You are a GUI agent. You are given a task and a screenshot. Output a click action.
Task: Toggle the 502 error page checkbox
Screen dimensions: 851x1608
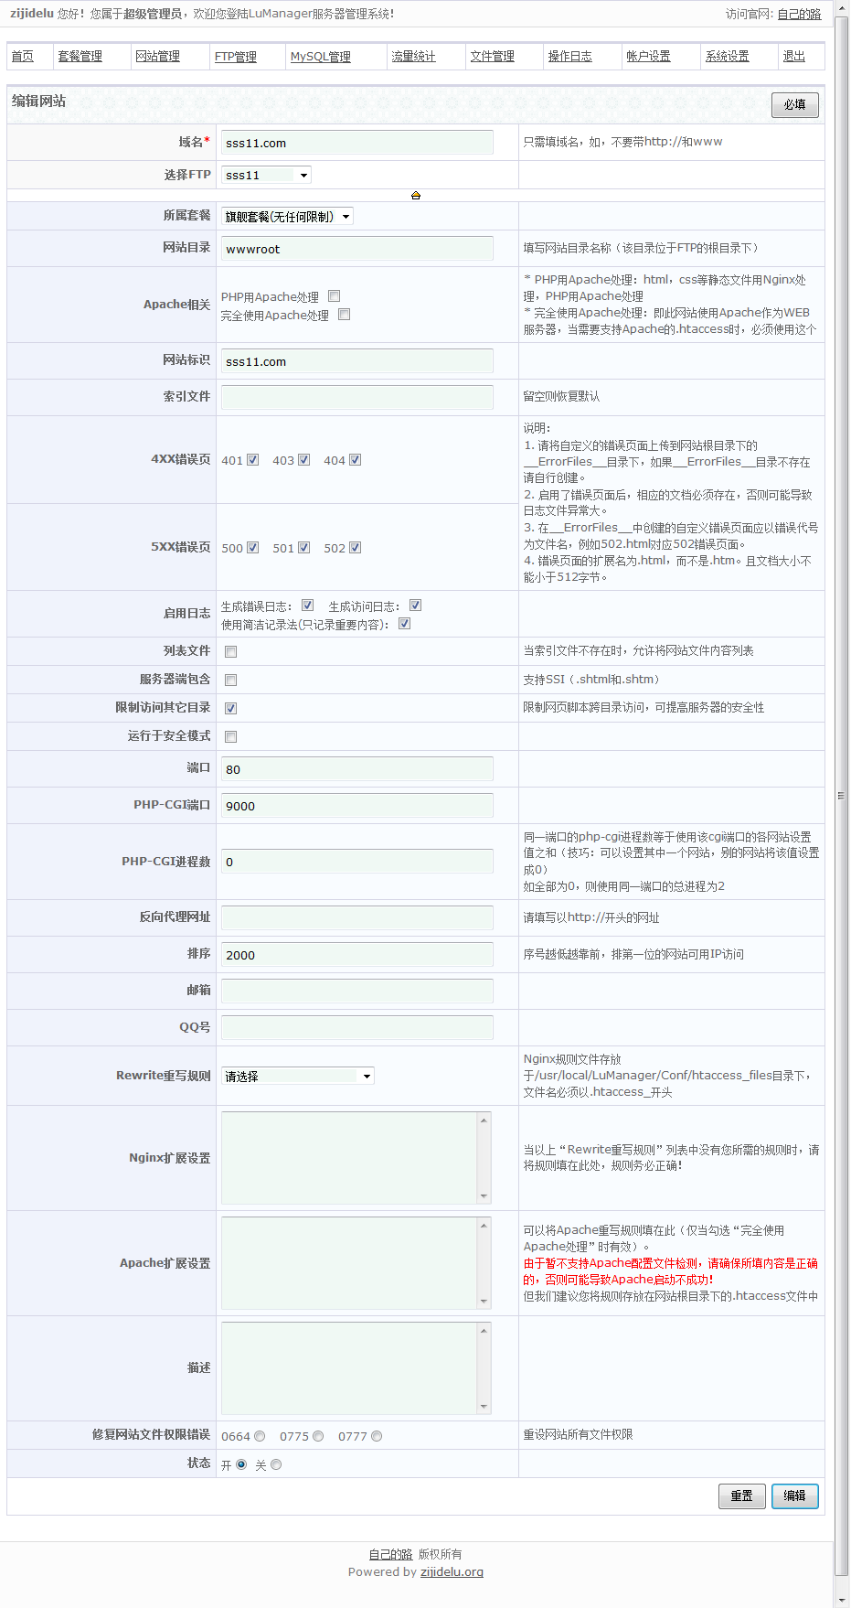356,548
